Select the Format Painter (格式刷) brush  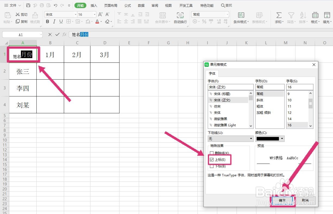coord(35,15)
